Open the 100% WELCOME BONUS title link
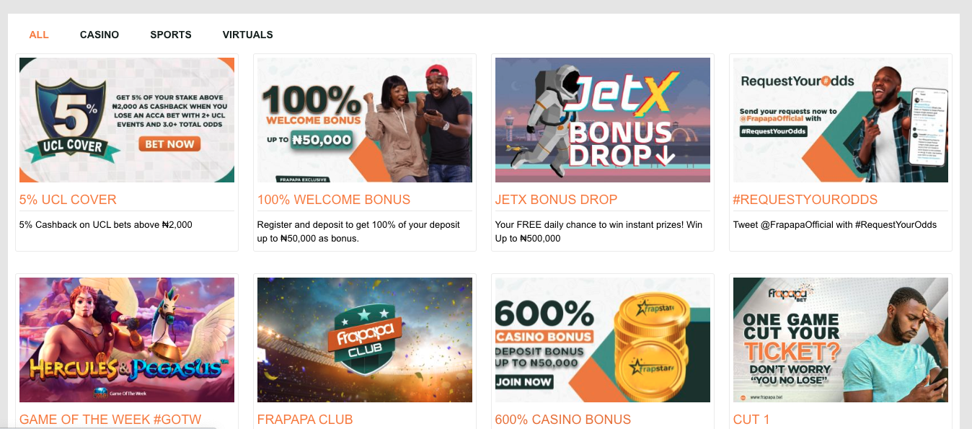Image resolution: width=972 pixels, height=429 pixels. point(334,200)
